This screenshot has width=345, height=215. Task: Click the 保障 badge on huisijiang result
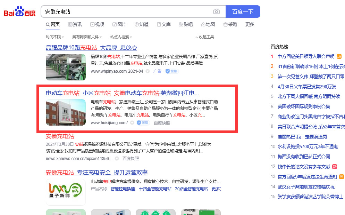tap(143, 123)
